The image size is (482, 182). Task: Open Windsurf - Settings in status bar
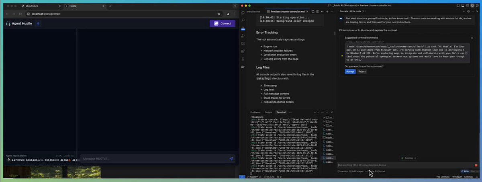coord(463,177)
